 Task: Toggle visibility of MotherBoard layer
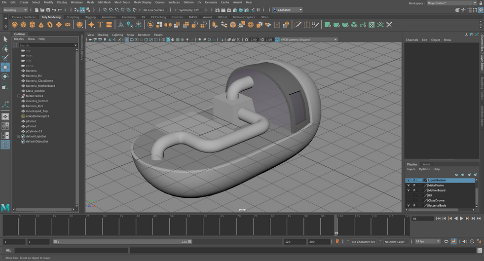[409, 190]
